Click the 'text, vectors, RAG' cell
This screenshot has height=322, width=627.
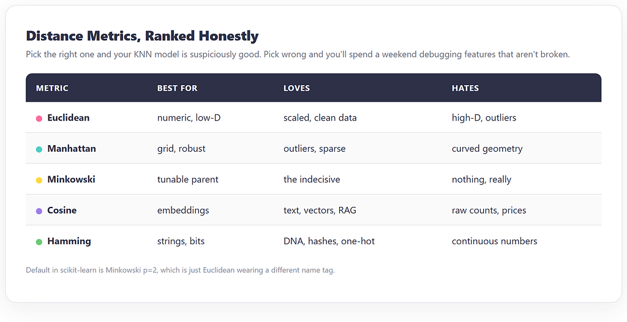point(320,210)
